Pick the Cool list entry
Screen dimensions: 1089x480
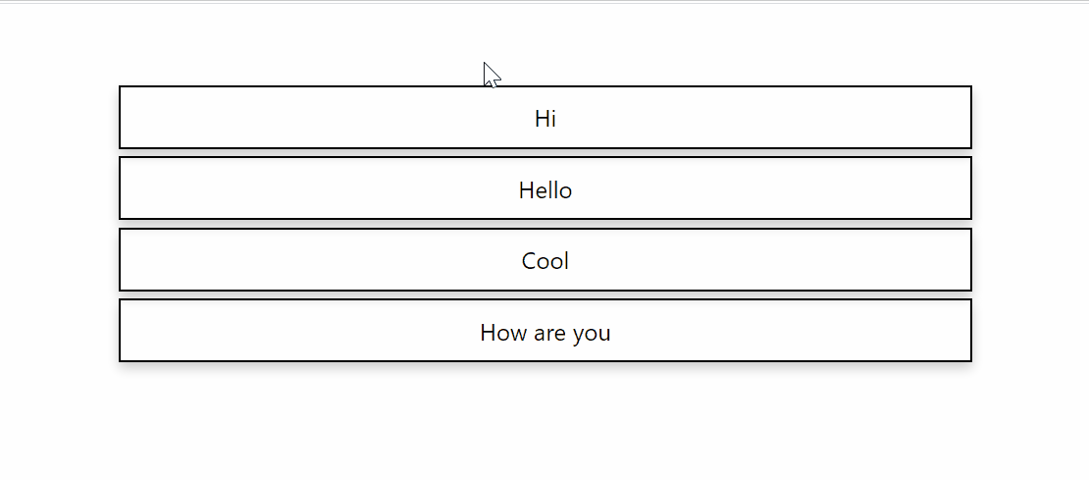pos(545,260)
